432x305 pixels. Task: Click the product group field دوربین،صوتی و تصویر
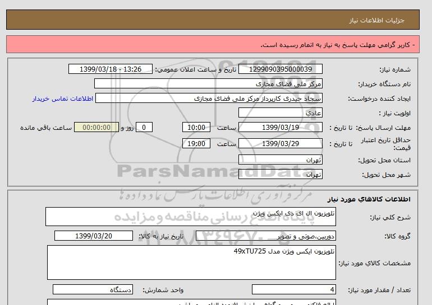click(x=266, y=236)
